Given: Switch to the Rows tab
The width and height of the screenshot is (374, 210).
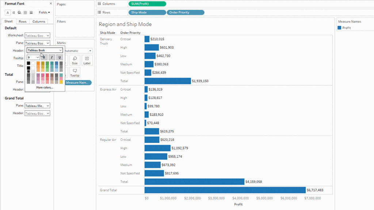Looking at the screenshot, I should (x=22, y=21).
